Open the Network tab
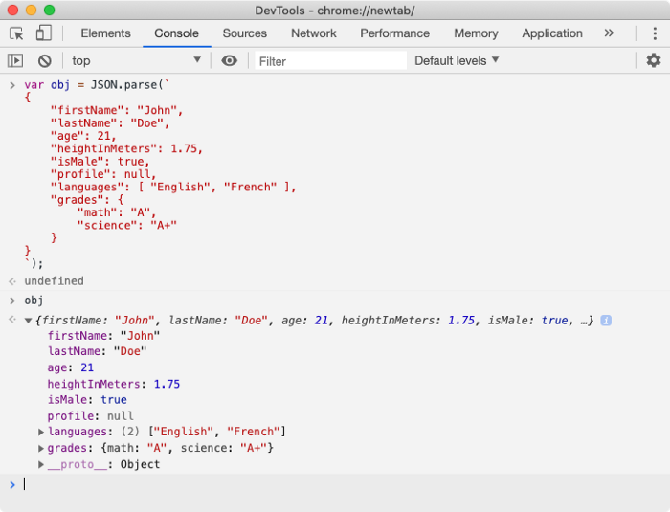Viewport: 670px width, 512px height. (314, 33)
